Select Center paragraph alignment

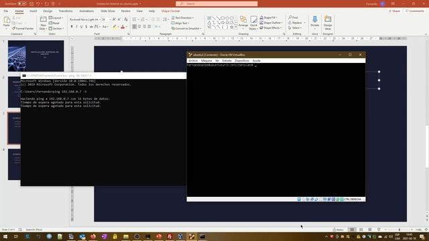click(139, 27)
